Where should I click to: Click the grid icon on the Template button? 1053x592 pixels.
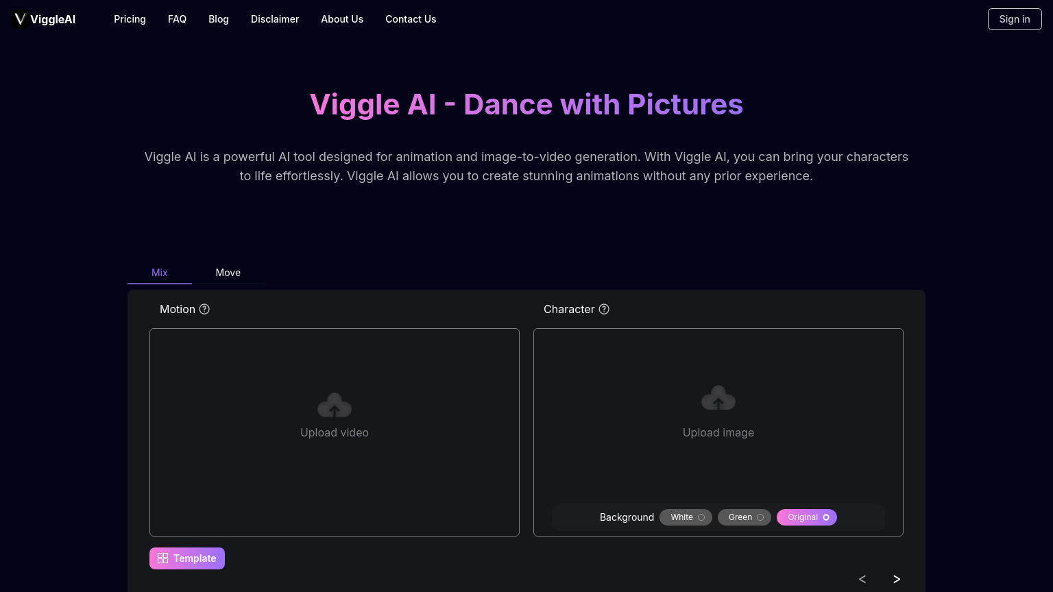click(x=163, y=558)
